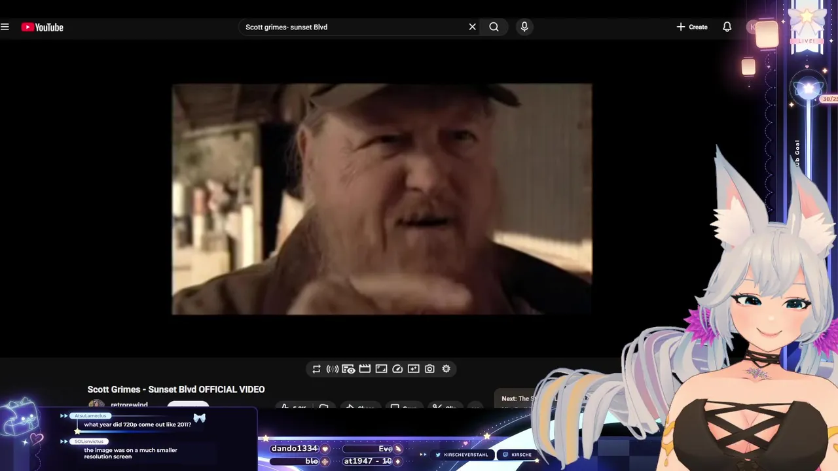Viewport: 838px width, 471px height.
Task: Like the video with the thumbs-up button
Action: 293,407
